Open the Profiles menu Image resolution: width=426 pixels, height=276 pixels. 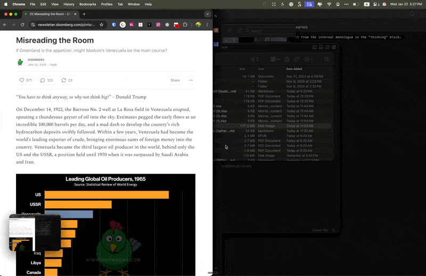point(106,4)
